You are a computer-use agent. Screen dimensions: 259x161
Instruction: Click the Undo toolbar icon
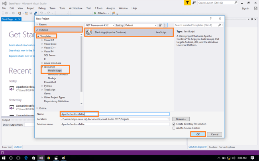(41, 13)
